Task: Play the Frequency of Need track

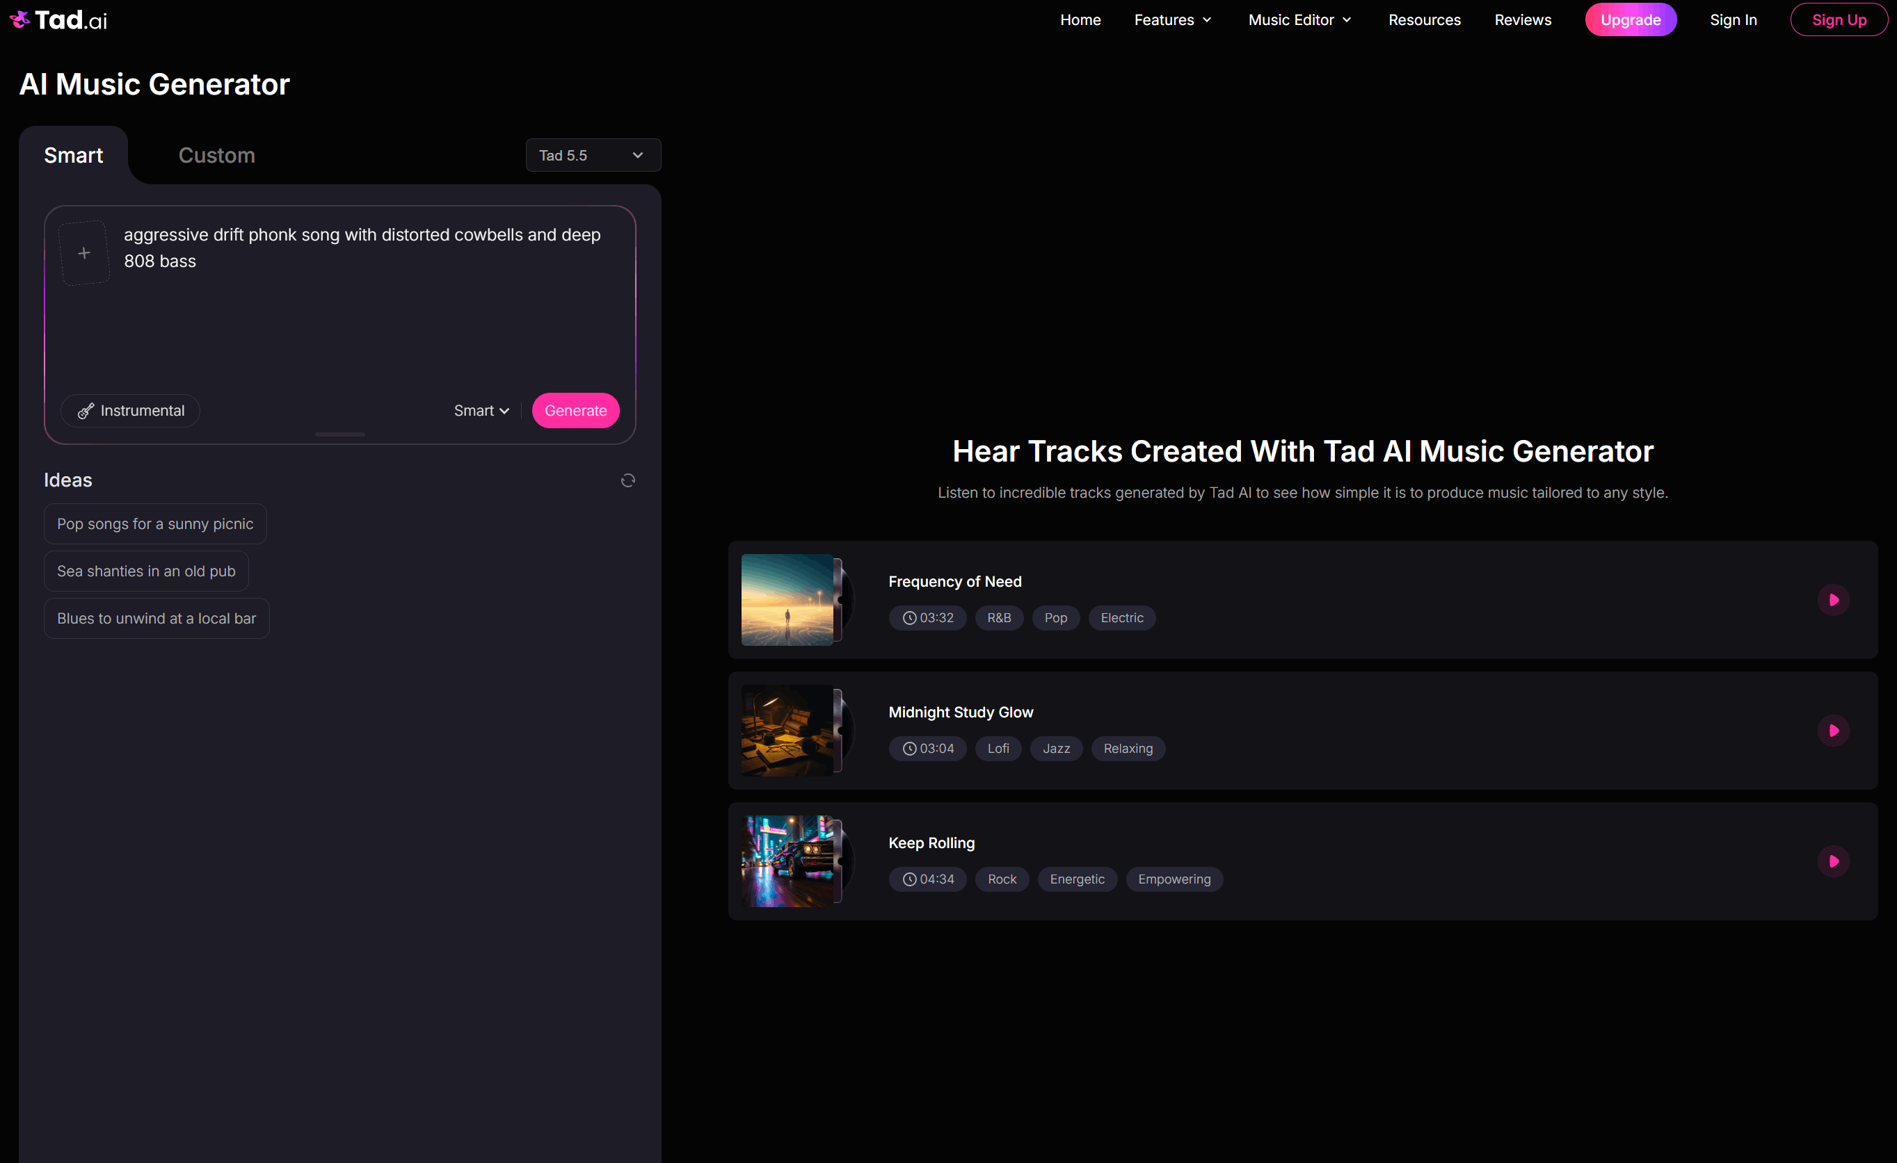Action: (1833, 600)
